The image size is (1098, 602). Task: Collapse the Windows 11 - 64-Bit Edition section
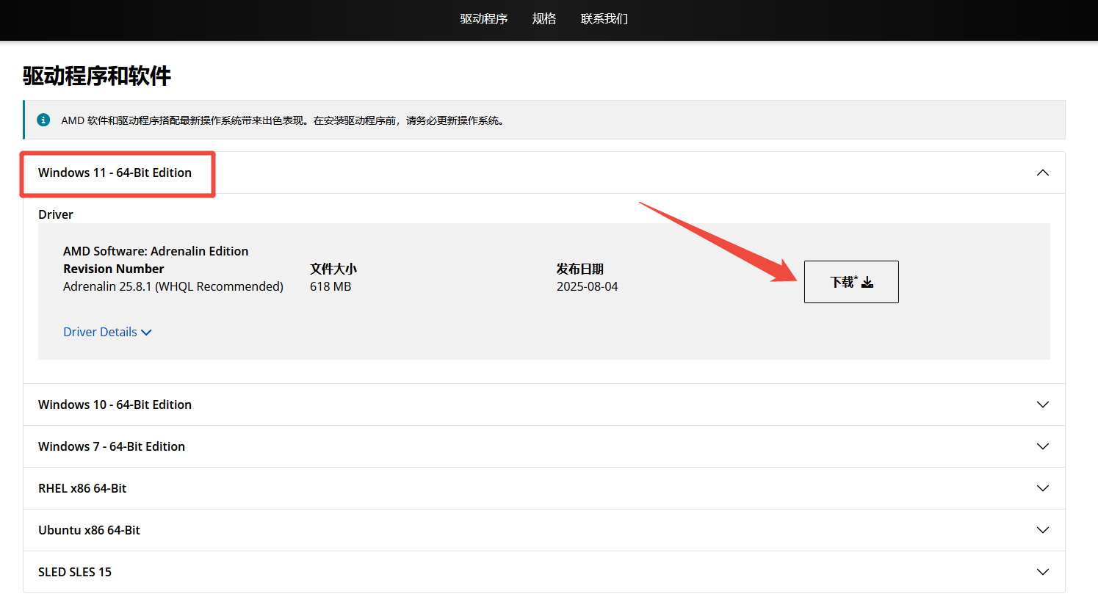click(x=544, y=173)
